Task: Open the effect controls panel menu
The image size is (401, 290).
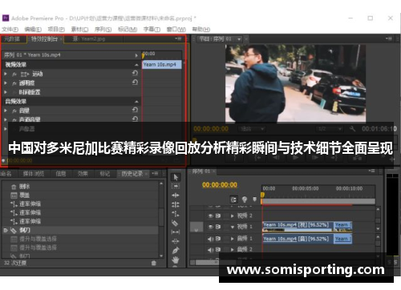Action: tap(178, 39)
